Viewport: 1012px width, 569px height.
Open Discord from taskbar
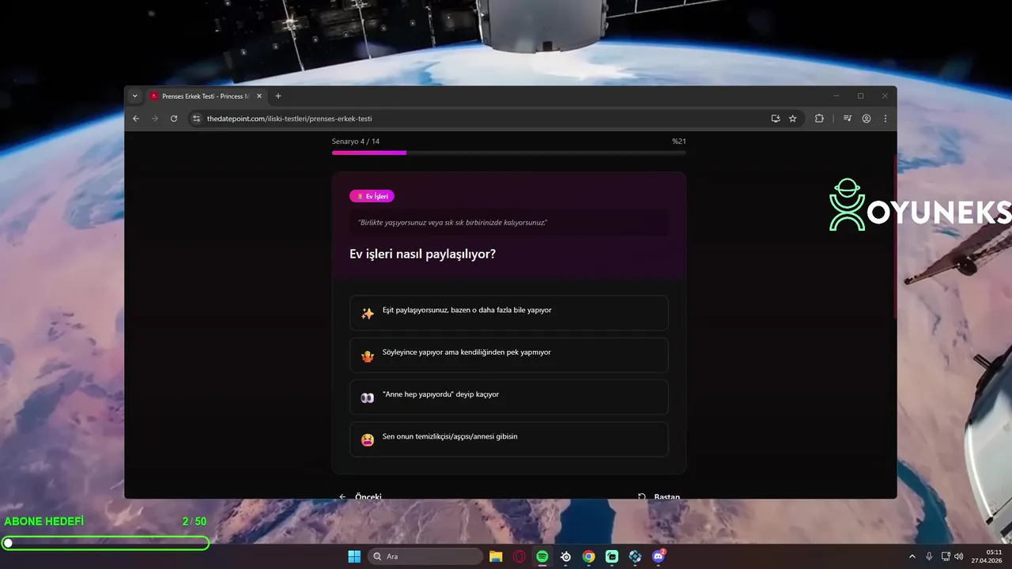(659, 556)
